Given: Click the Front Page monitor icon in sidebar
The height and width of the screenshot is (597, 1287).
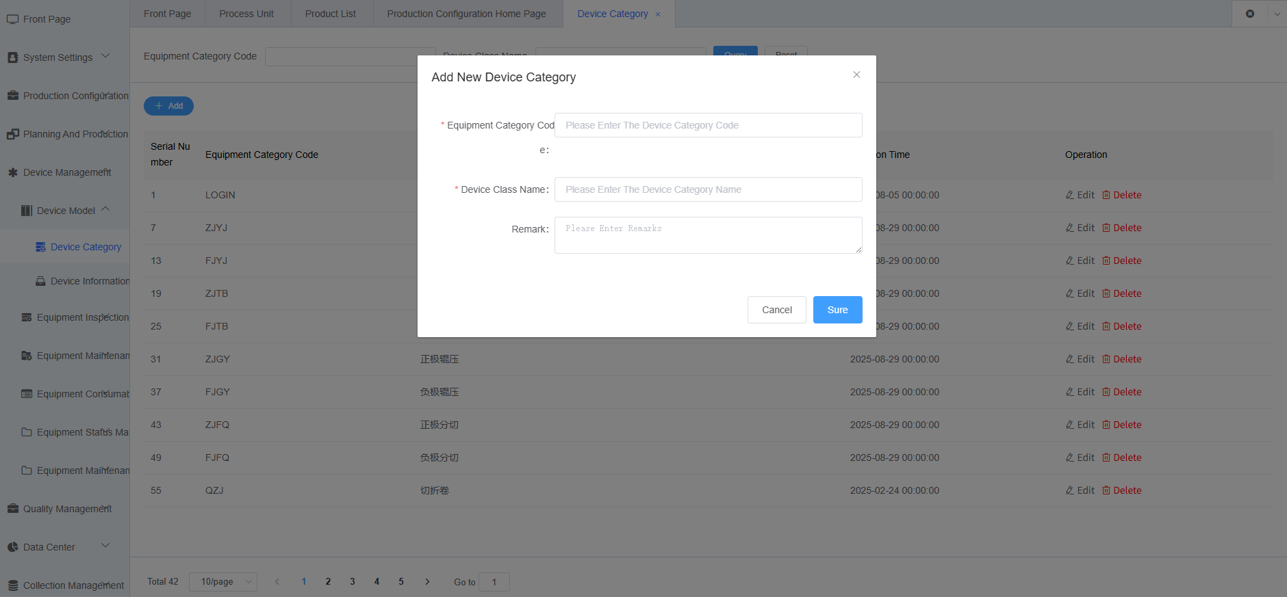Looking at the screenshot, I should (x=12, y=19).
